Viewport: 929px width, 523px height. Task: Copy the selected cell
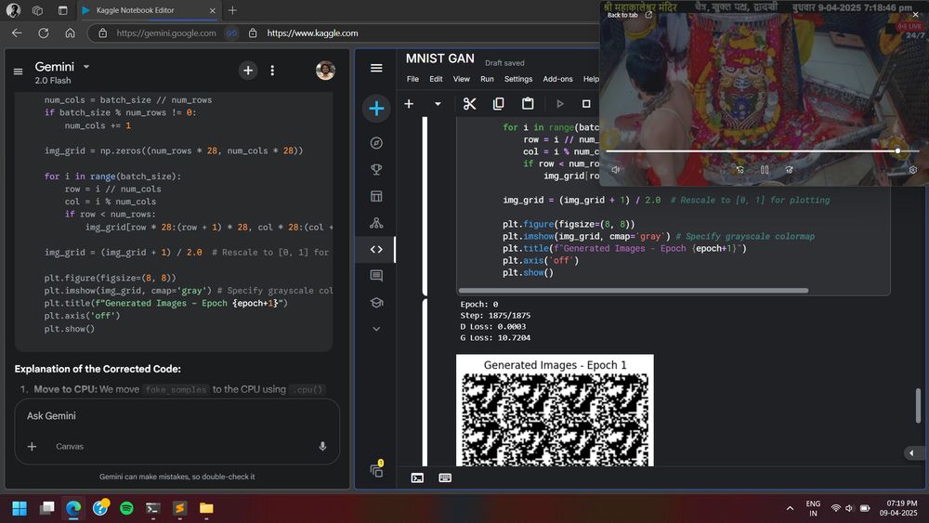[498, 104]
